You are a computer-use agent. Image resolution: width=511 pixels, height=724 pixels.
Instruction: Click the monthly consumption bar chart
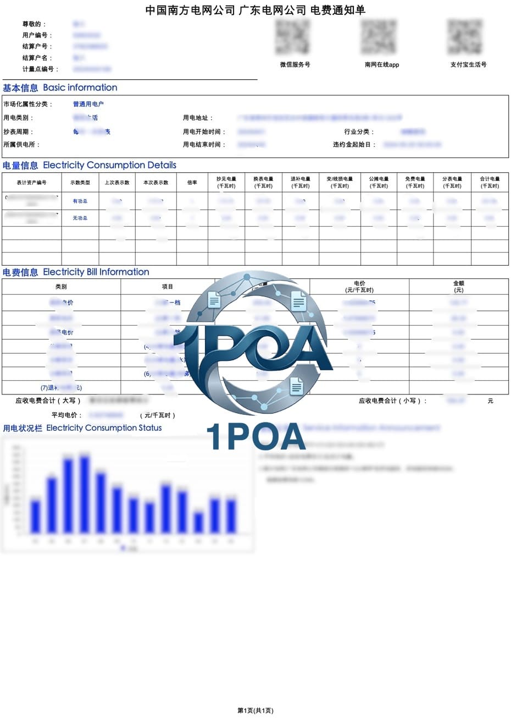click(128, 494)
